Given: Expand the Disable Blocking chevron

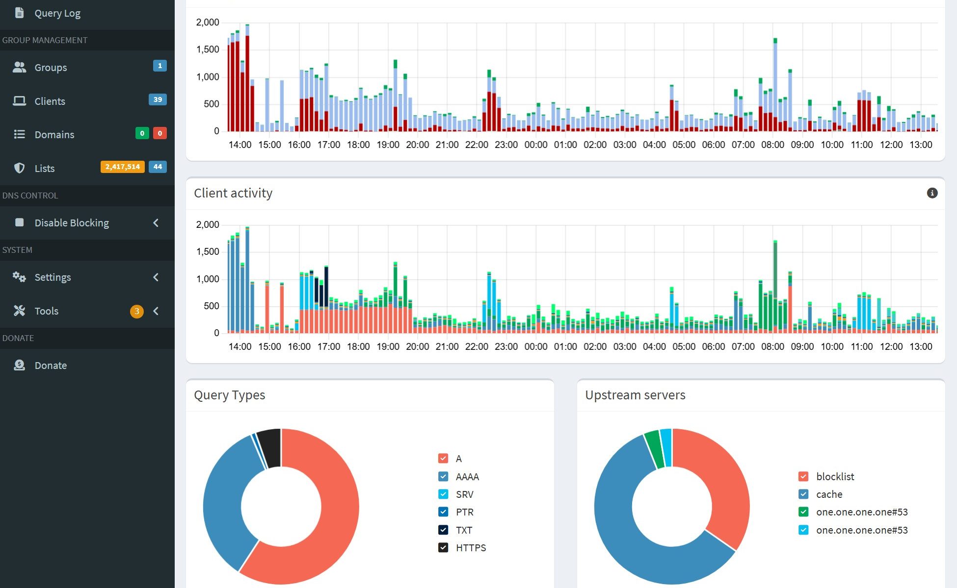Looking at the screenshot, I should click(156, 223).
